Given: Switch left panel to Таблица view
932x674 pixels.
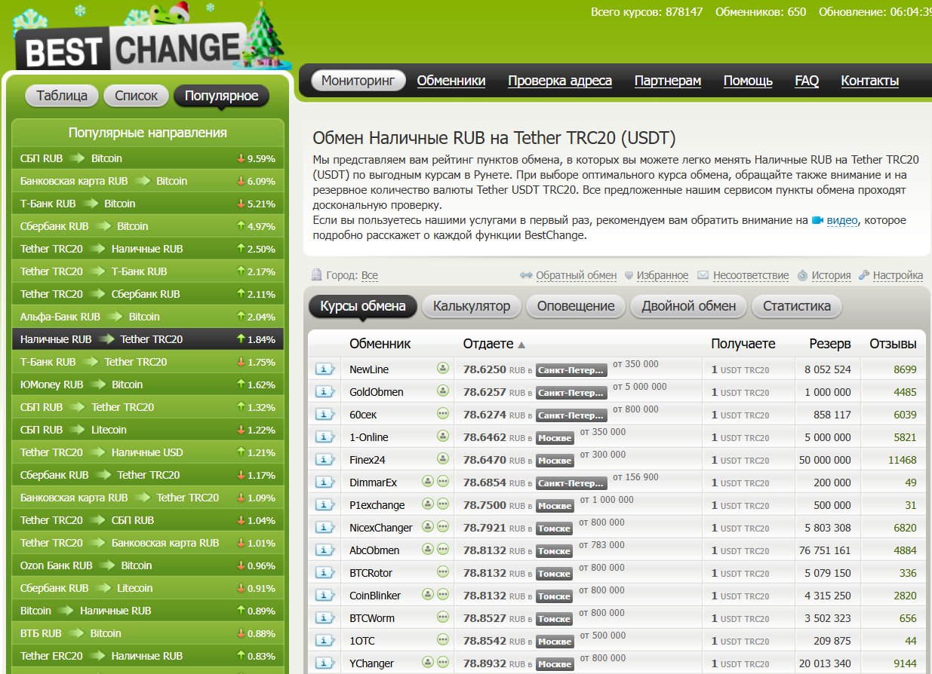Looking at the screenshot, I should 62,96.
